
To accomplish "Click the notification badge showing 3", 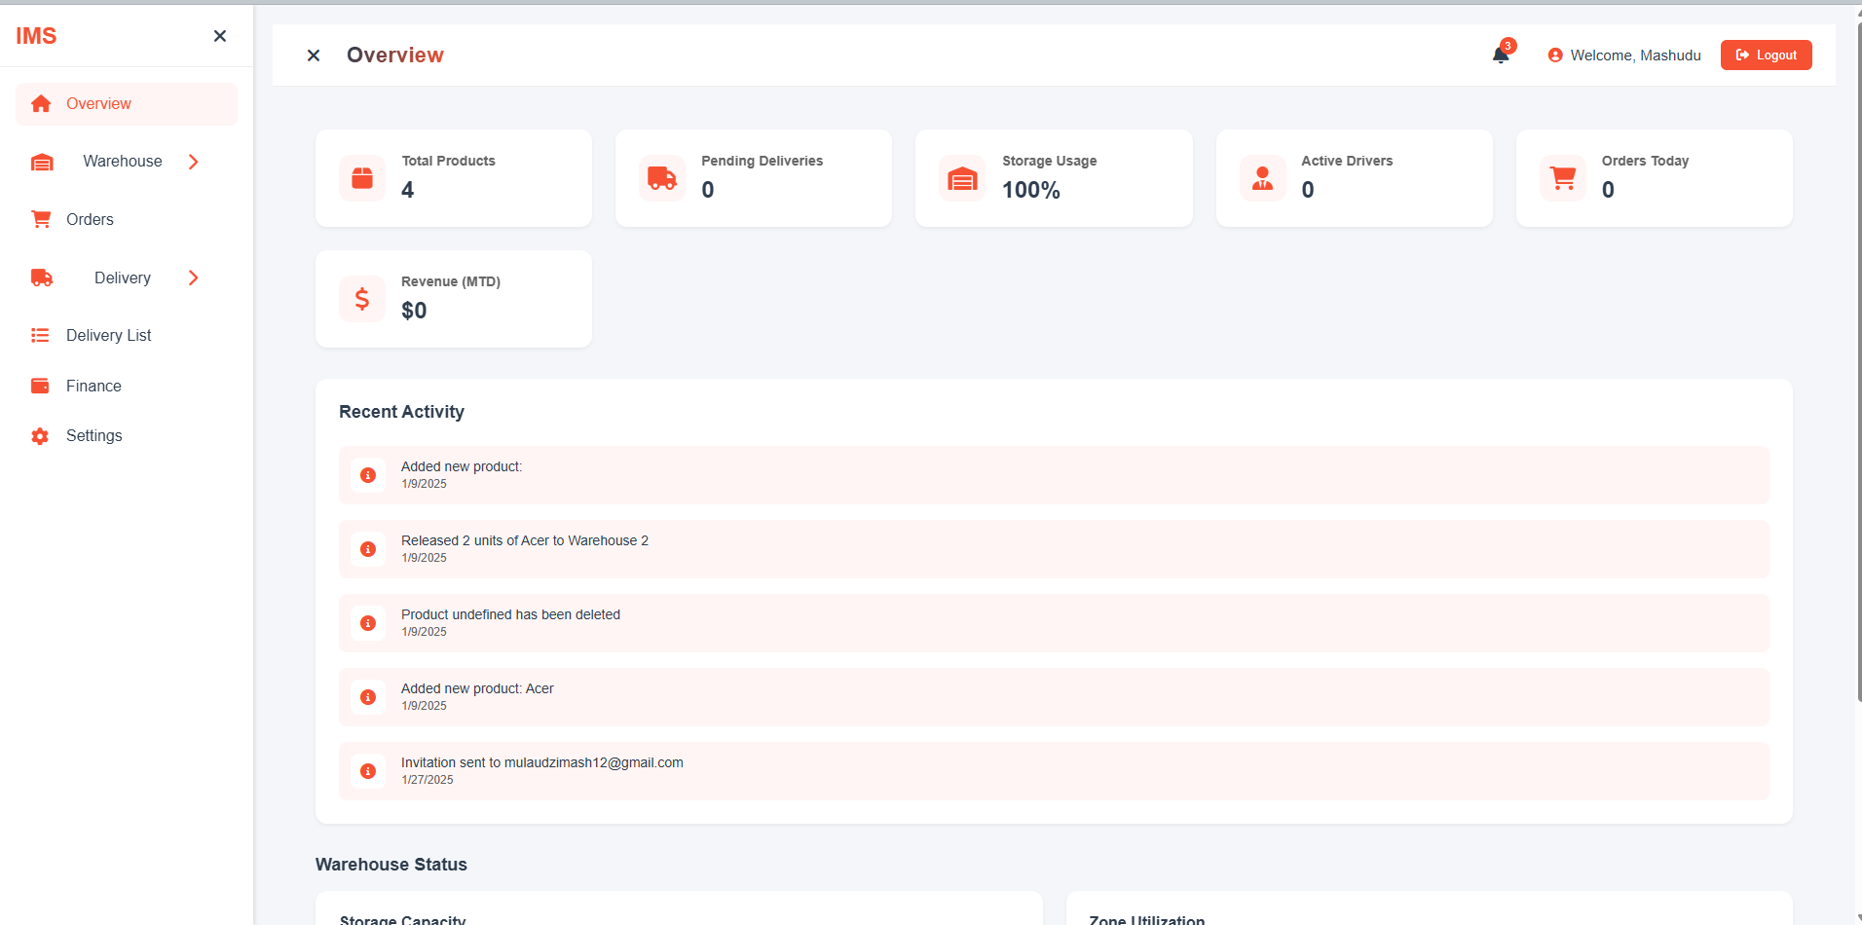I will 1508,46.
